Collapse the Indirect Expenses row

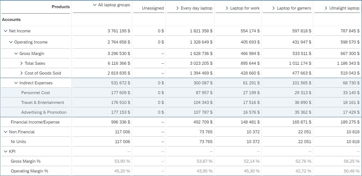[16, 83]
